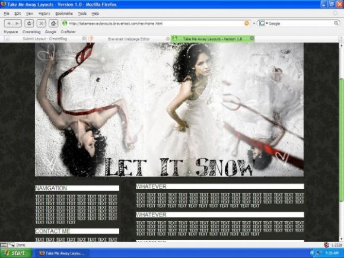The image size is (344, 258).
Task: Click the Stop loading icon
Action: coord(42,23)
